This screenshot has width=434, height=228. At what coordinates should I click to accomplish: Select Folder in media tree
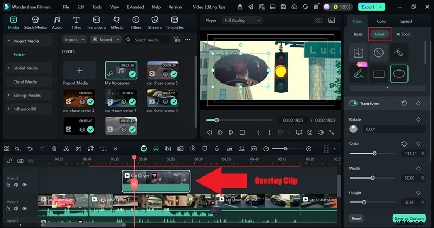point(19,55)
